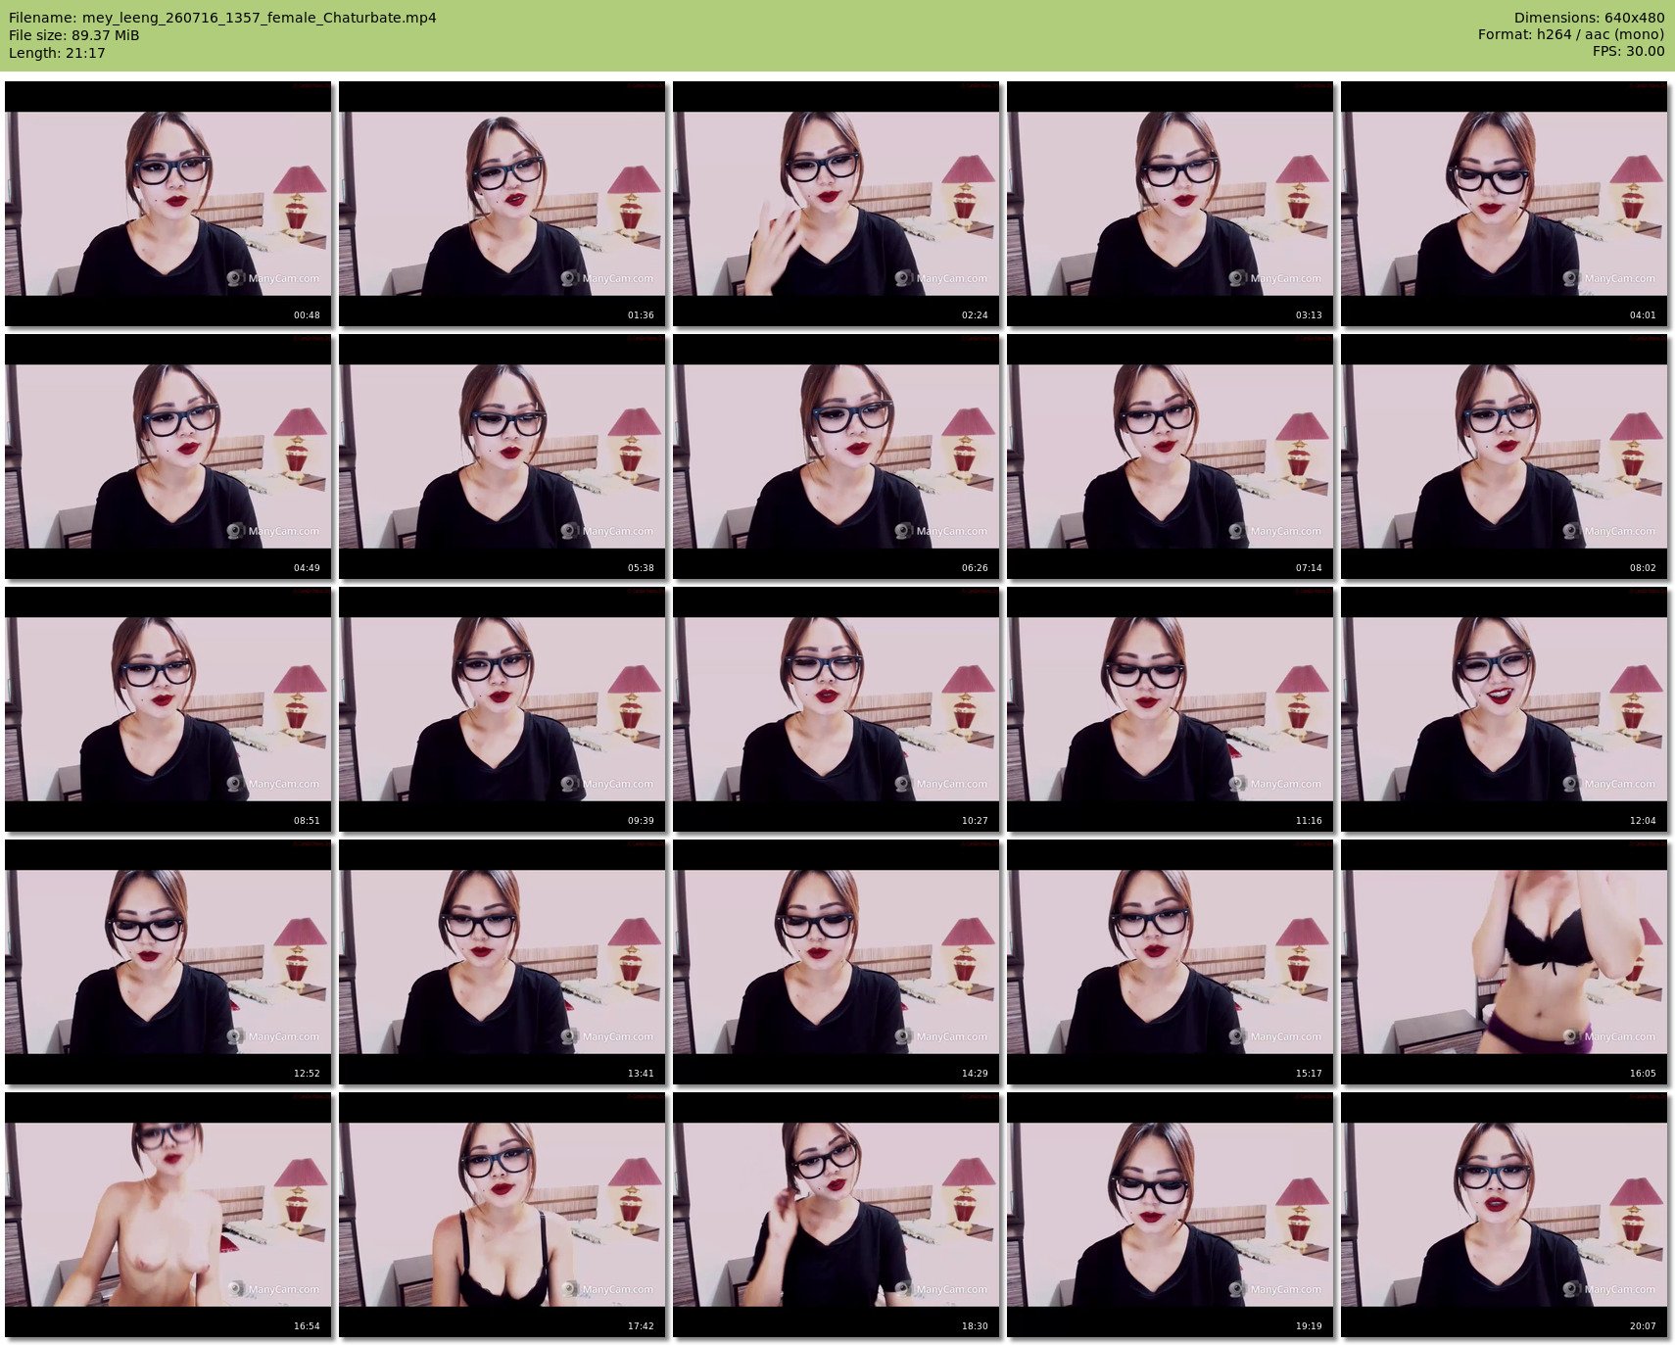This screenshot has height=1345, width=1675.
Task: Open the frame at timestamp 10:27
Action: point(837,709)
